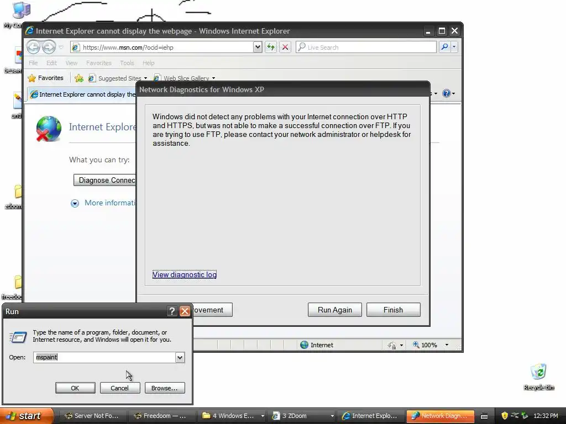The height and width of the screenshot is (424, 566).
Task: Select the Internet Explorer cannot display tab
Action: click(x=82, y=94)
